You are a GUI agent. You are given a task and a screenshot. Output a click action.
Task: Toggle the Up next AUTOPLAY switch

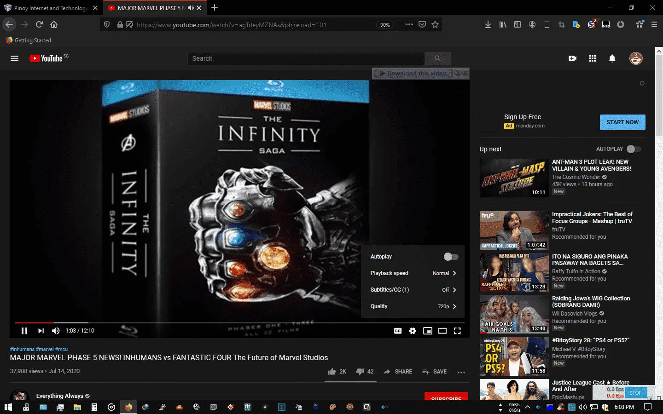pyautogui.click(x=634, y=149)
